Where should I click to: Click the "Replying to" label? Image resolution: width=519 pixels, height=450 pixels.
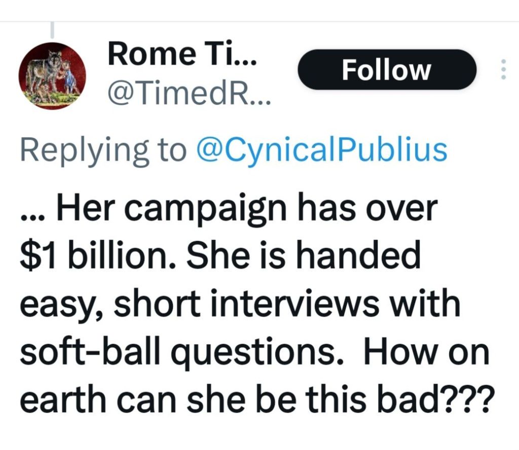click(x=101, y=150)
